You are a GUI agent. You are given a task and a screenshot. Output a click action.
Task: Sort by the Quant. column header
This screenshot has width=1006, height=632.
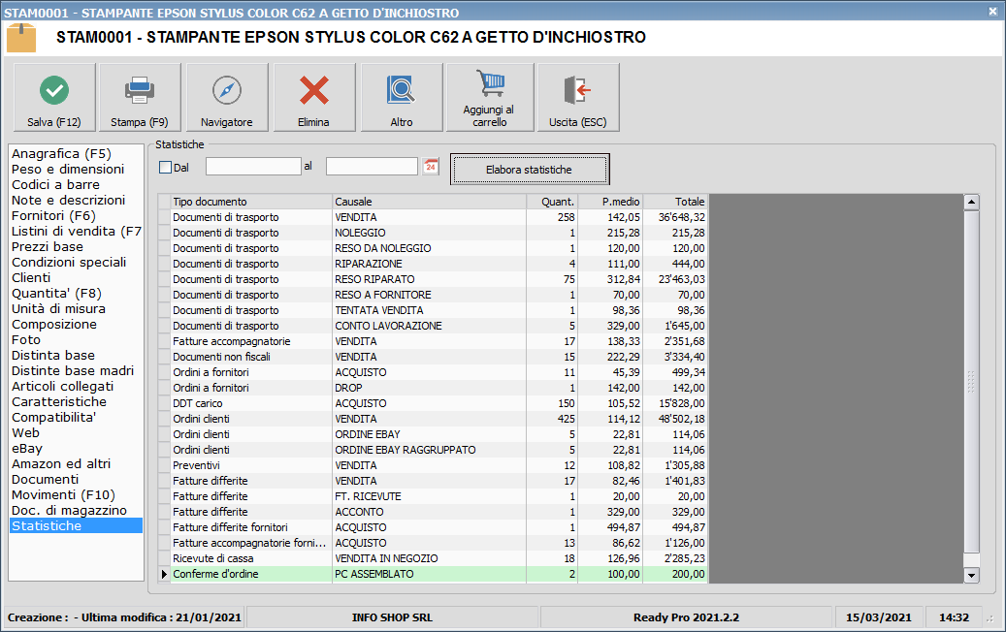coord(552,202)
